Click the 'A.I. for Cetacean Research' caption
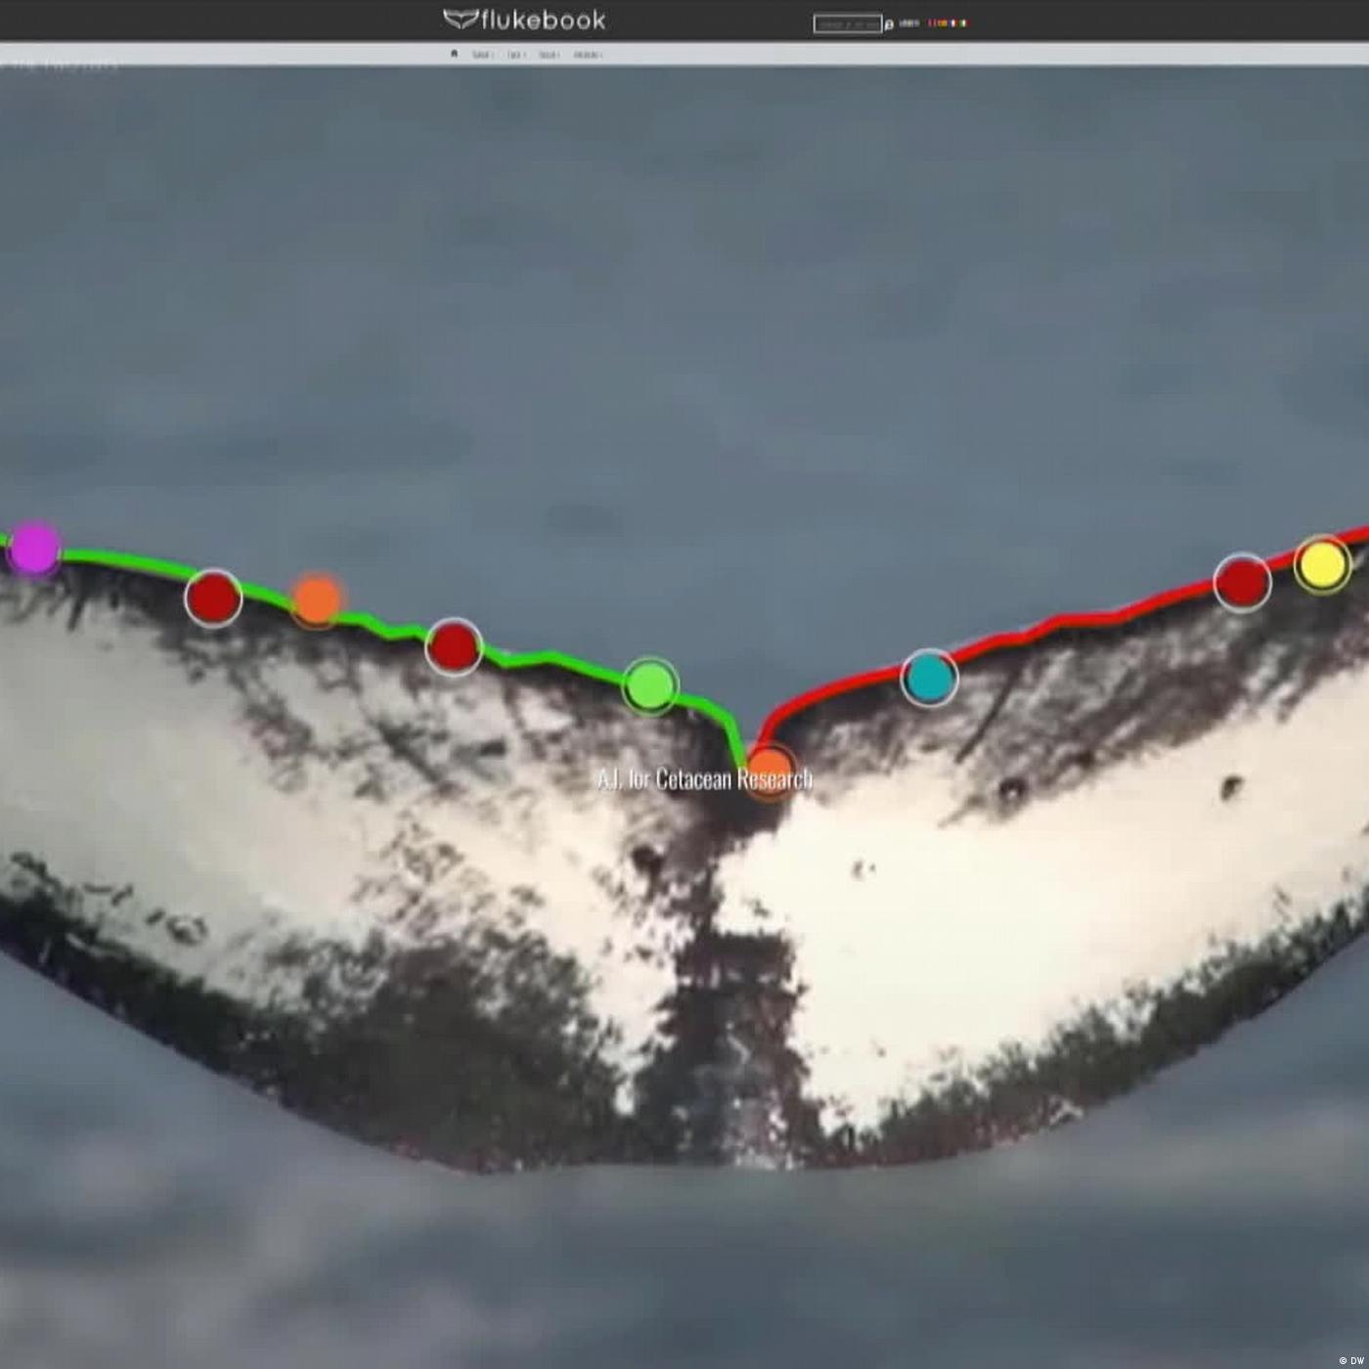 coord(704,779)
